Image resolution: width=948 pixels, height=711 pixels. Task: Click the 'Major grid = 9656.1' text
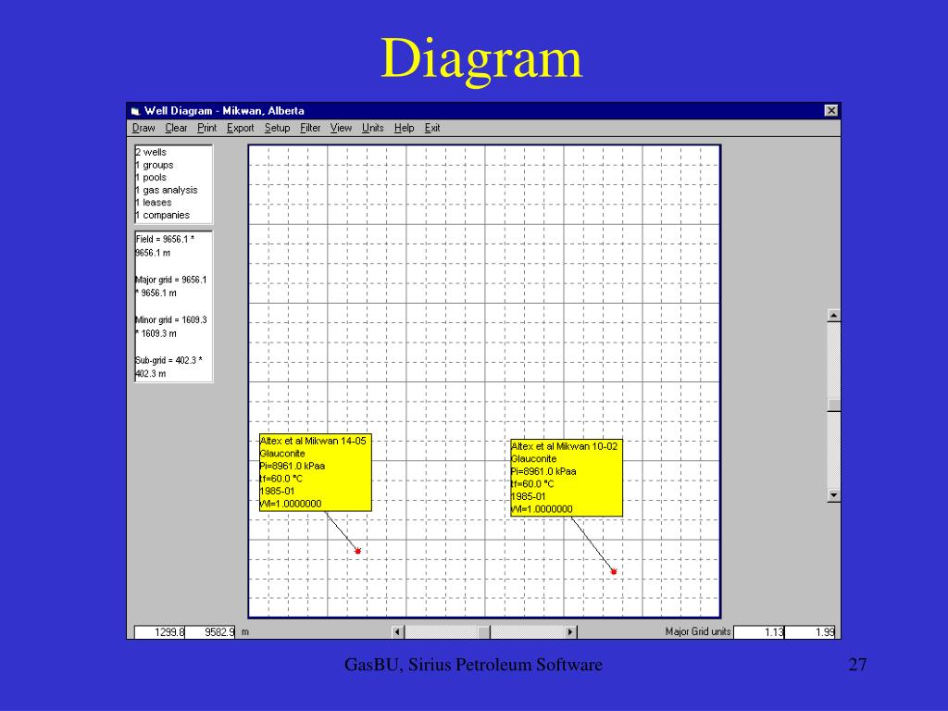pyautogui.click(x=171, y=280)
